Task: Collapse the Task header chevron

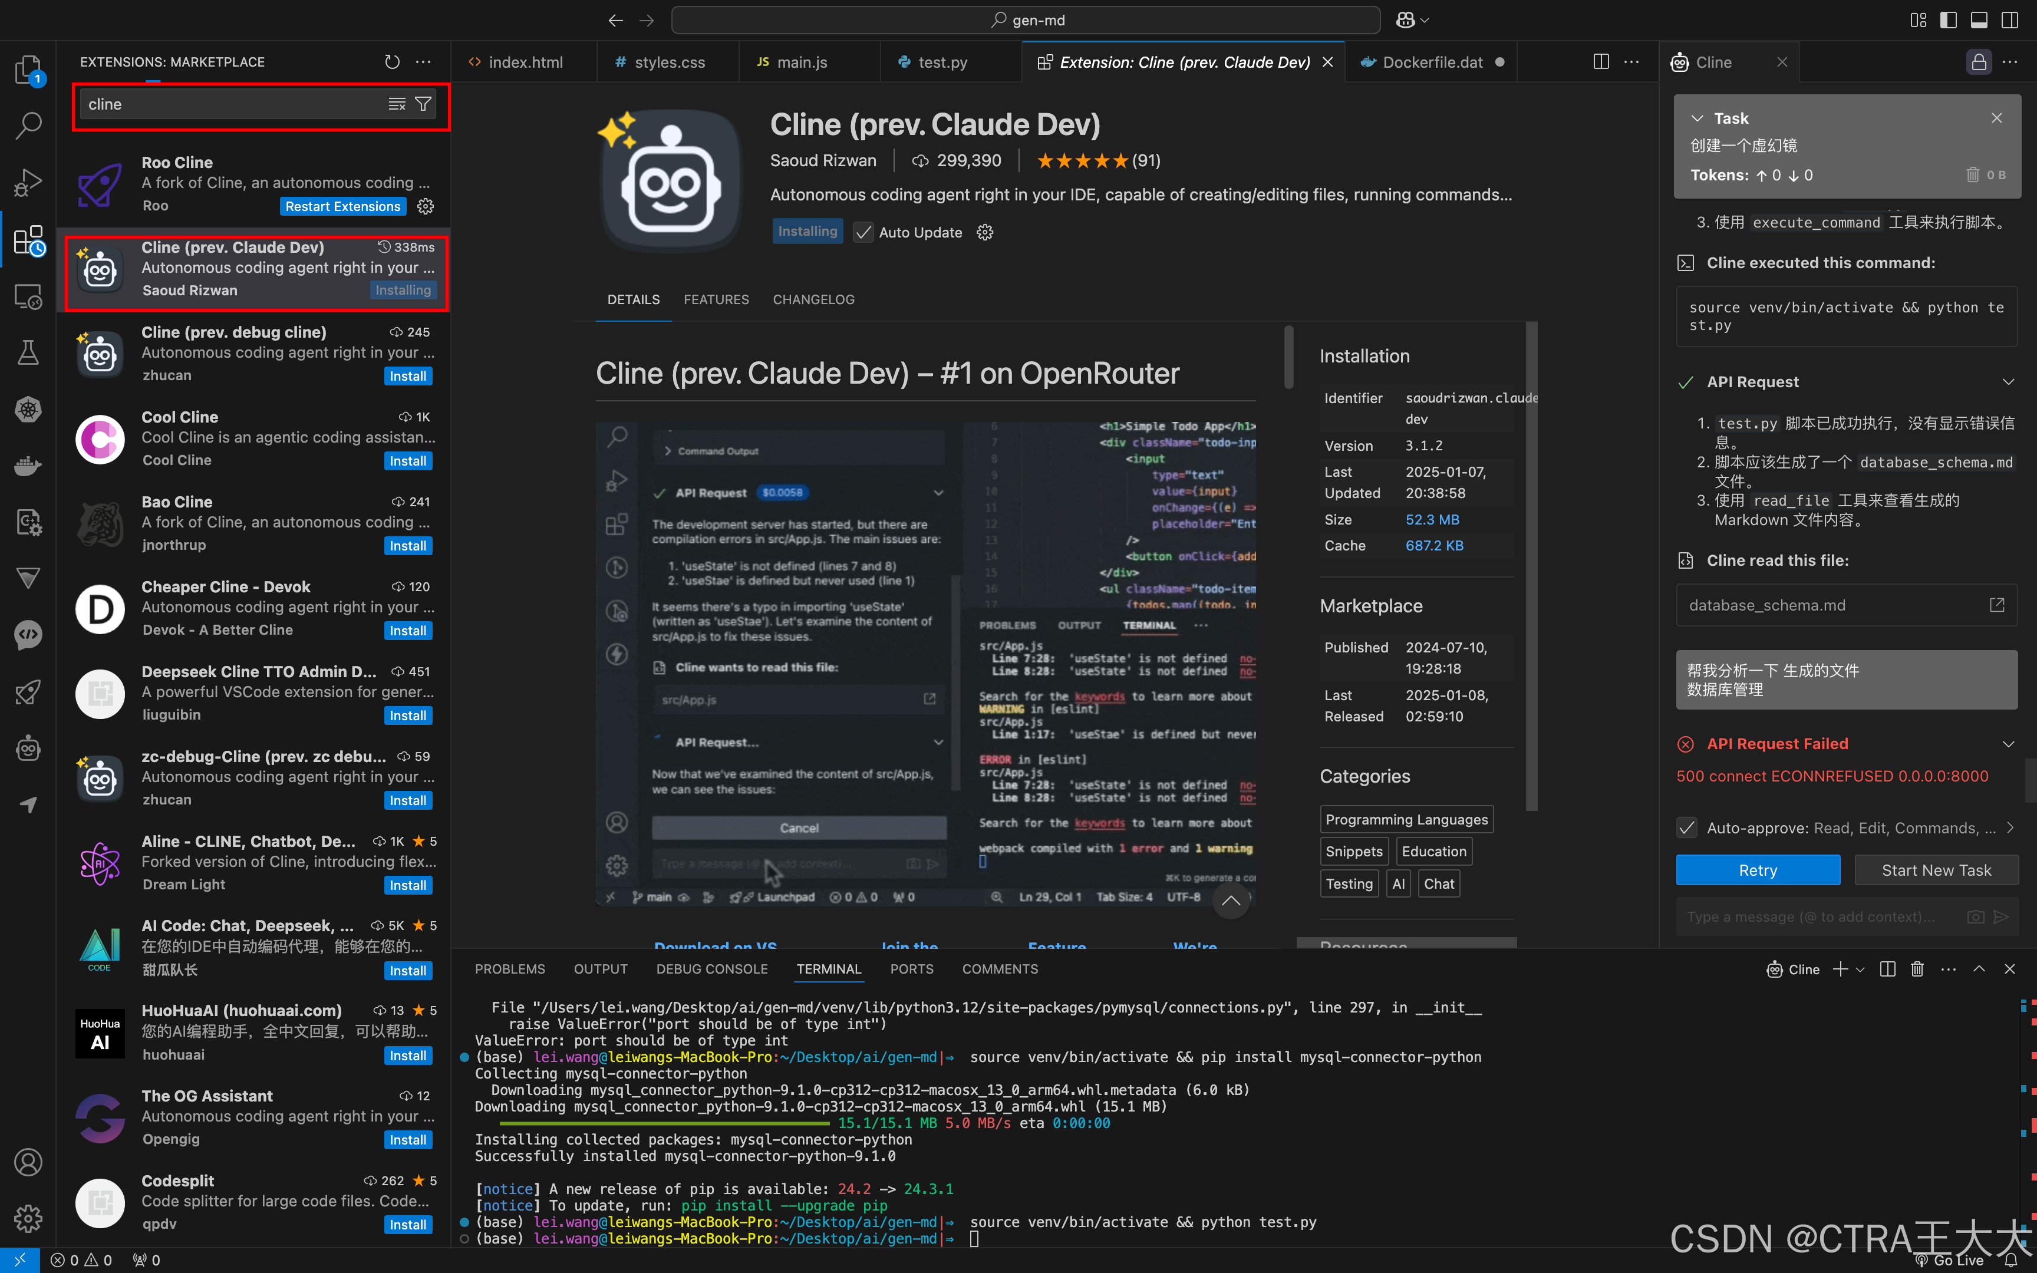Action: (1697, 118)
